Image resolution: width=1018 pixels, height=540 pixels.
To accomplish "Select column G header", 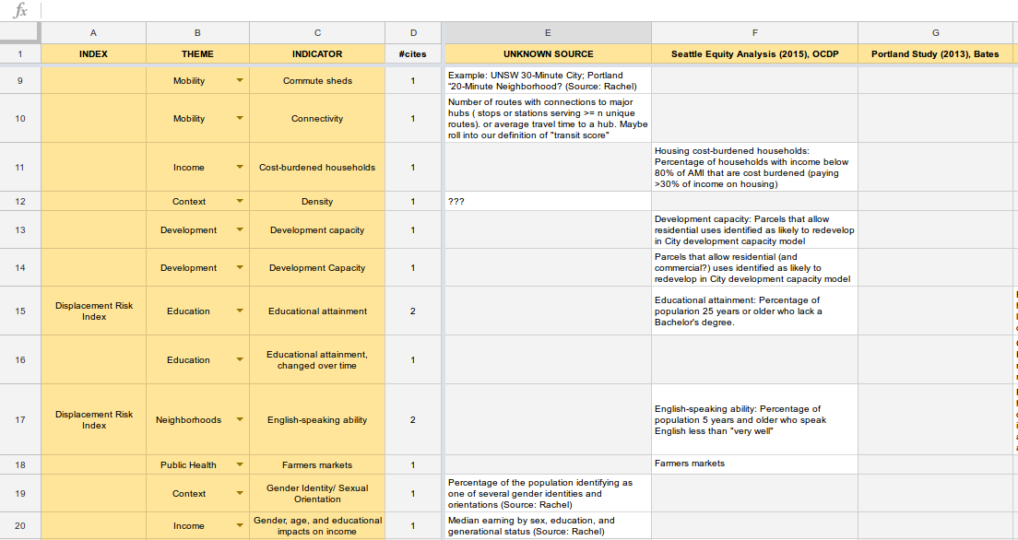I will pyautogui.click(x=936, y=32).
